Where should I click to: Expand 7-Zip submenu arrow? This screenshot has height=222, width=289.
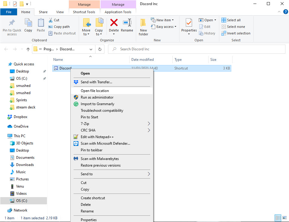[x=149, y=124]
